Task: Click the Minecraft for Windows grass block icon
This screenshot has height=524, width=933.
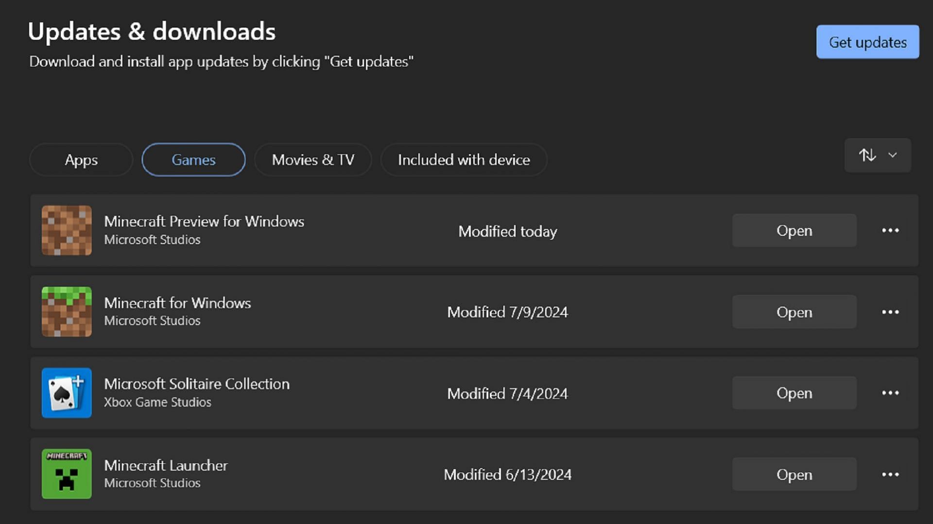Action: click(67, 312)
